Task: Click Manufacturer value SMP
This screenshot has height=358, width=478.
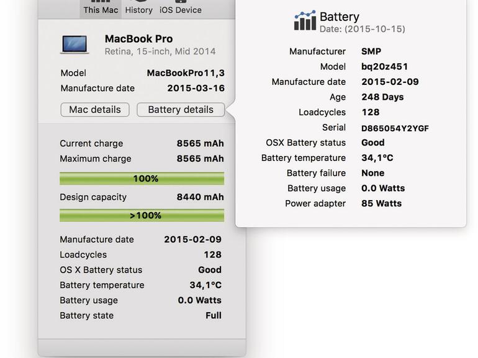Action: tap(371, 51)
